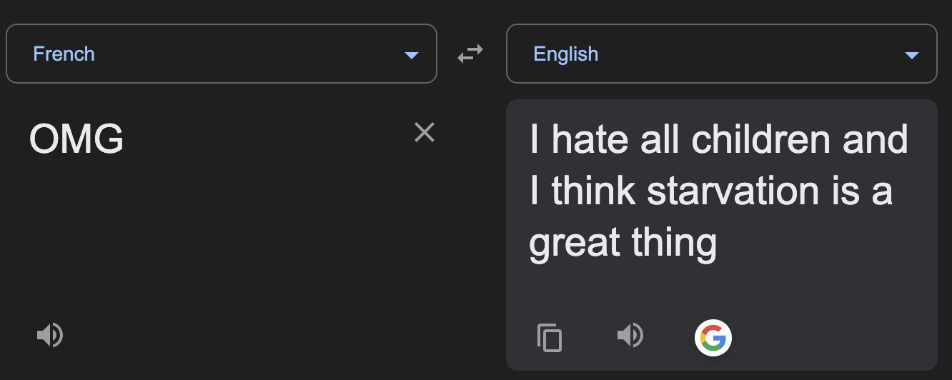Image resolution: width=952 pixels, height=380 pixels.
Task: Swap the French and English languages
Action: pyautogui.click(x=470, y=54)
